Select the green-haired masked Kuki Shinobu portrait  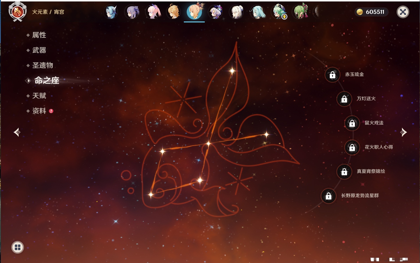(300, 12)
